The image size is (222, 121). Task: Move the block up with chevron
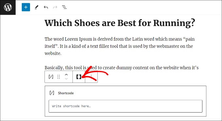tap(66, 75)
